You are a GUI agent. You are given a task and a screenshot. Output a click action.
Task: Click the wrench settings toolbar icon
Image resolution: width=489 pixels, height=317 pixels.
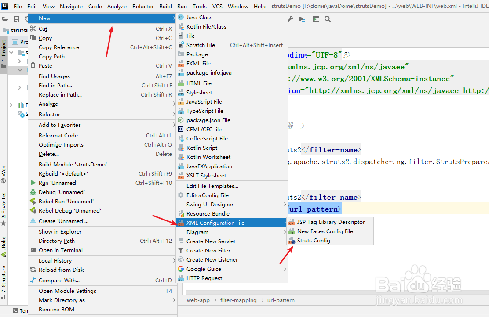[291, 19]
